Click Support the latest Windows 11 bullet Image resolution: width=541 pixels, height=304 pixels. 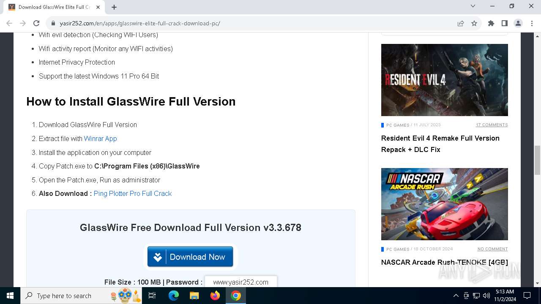[99, 76]
